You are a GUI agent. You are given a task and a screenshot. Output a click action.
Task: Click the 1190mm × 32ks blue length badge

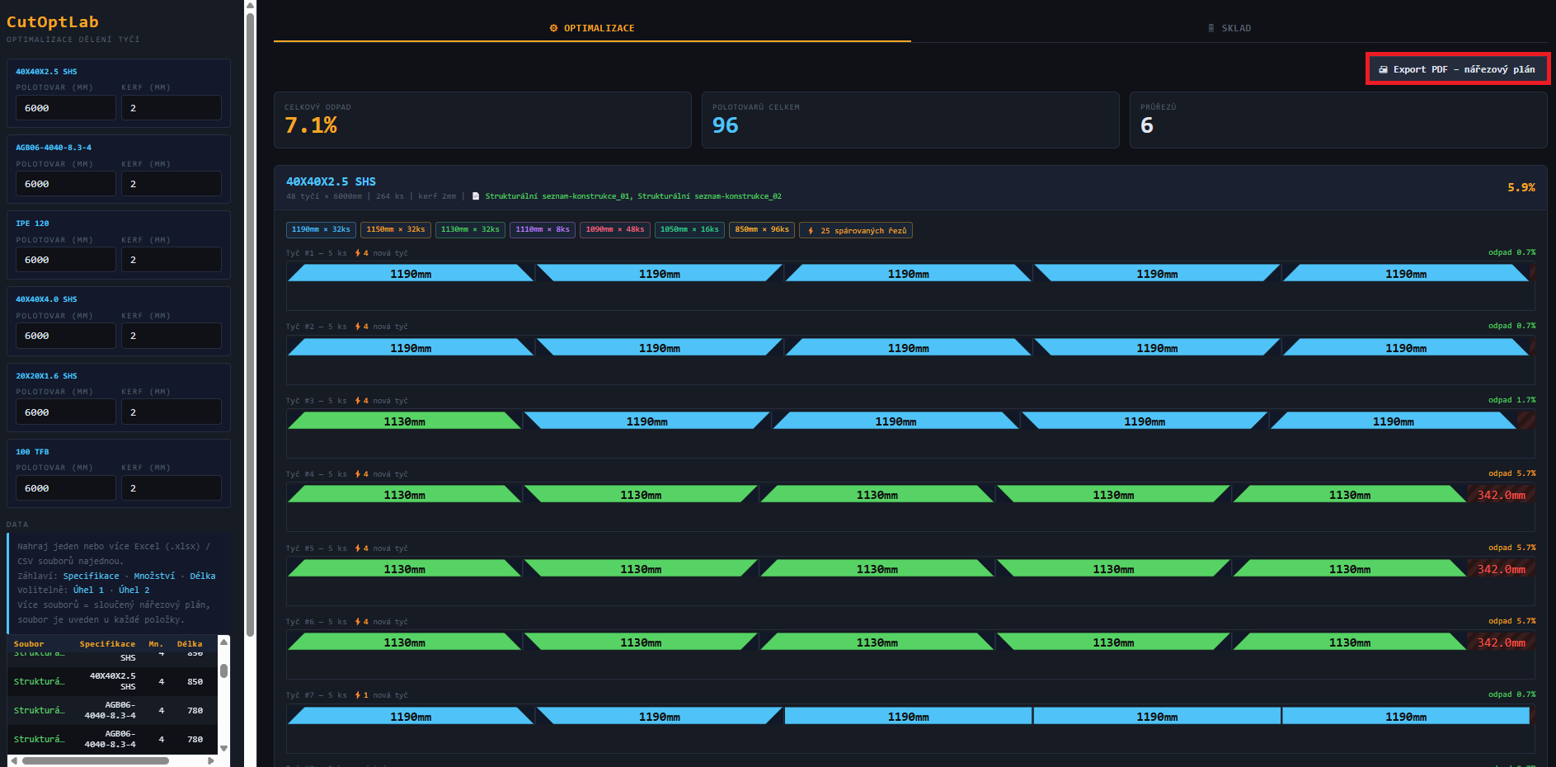(321, 230)
